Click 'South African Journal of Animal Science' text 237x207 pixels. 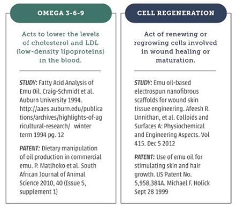pyautogui.click(x=58, y=174)
